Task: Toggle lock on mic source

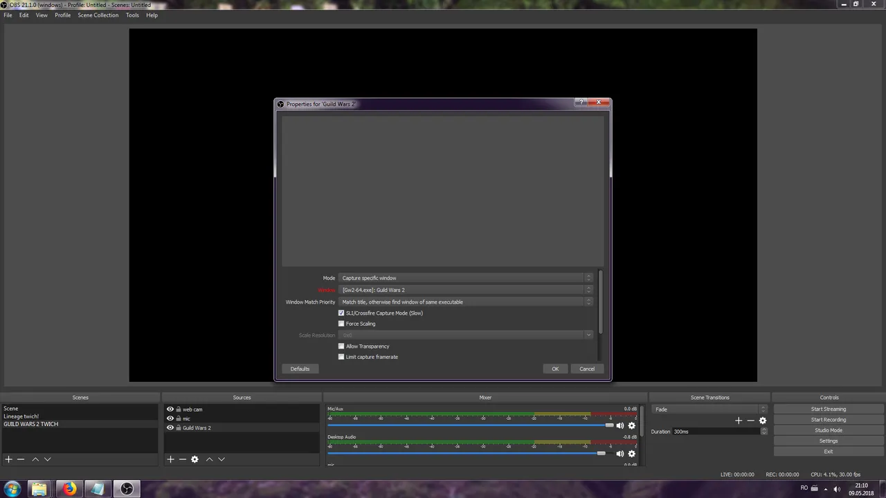Action: [179, 418]
